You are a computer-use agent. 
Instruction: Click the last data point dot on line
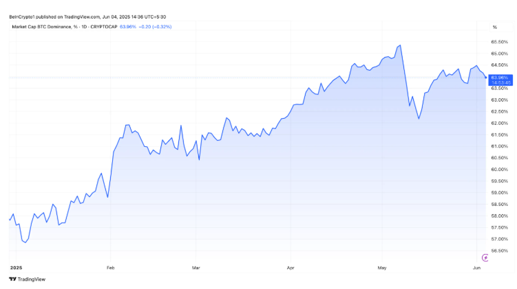485,78
